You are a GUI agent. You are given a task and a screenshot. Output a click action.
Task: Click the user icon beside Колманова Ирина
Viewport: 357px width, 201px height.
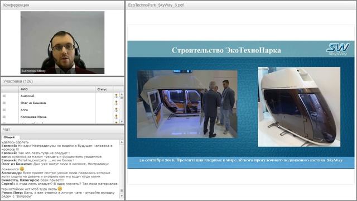[x=116, y=117]
